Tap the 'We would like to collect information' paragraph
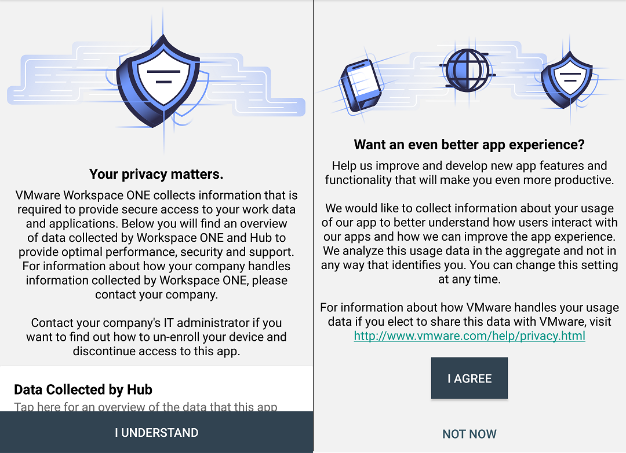Screen dimensions: 626x453 coord(469,244)
